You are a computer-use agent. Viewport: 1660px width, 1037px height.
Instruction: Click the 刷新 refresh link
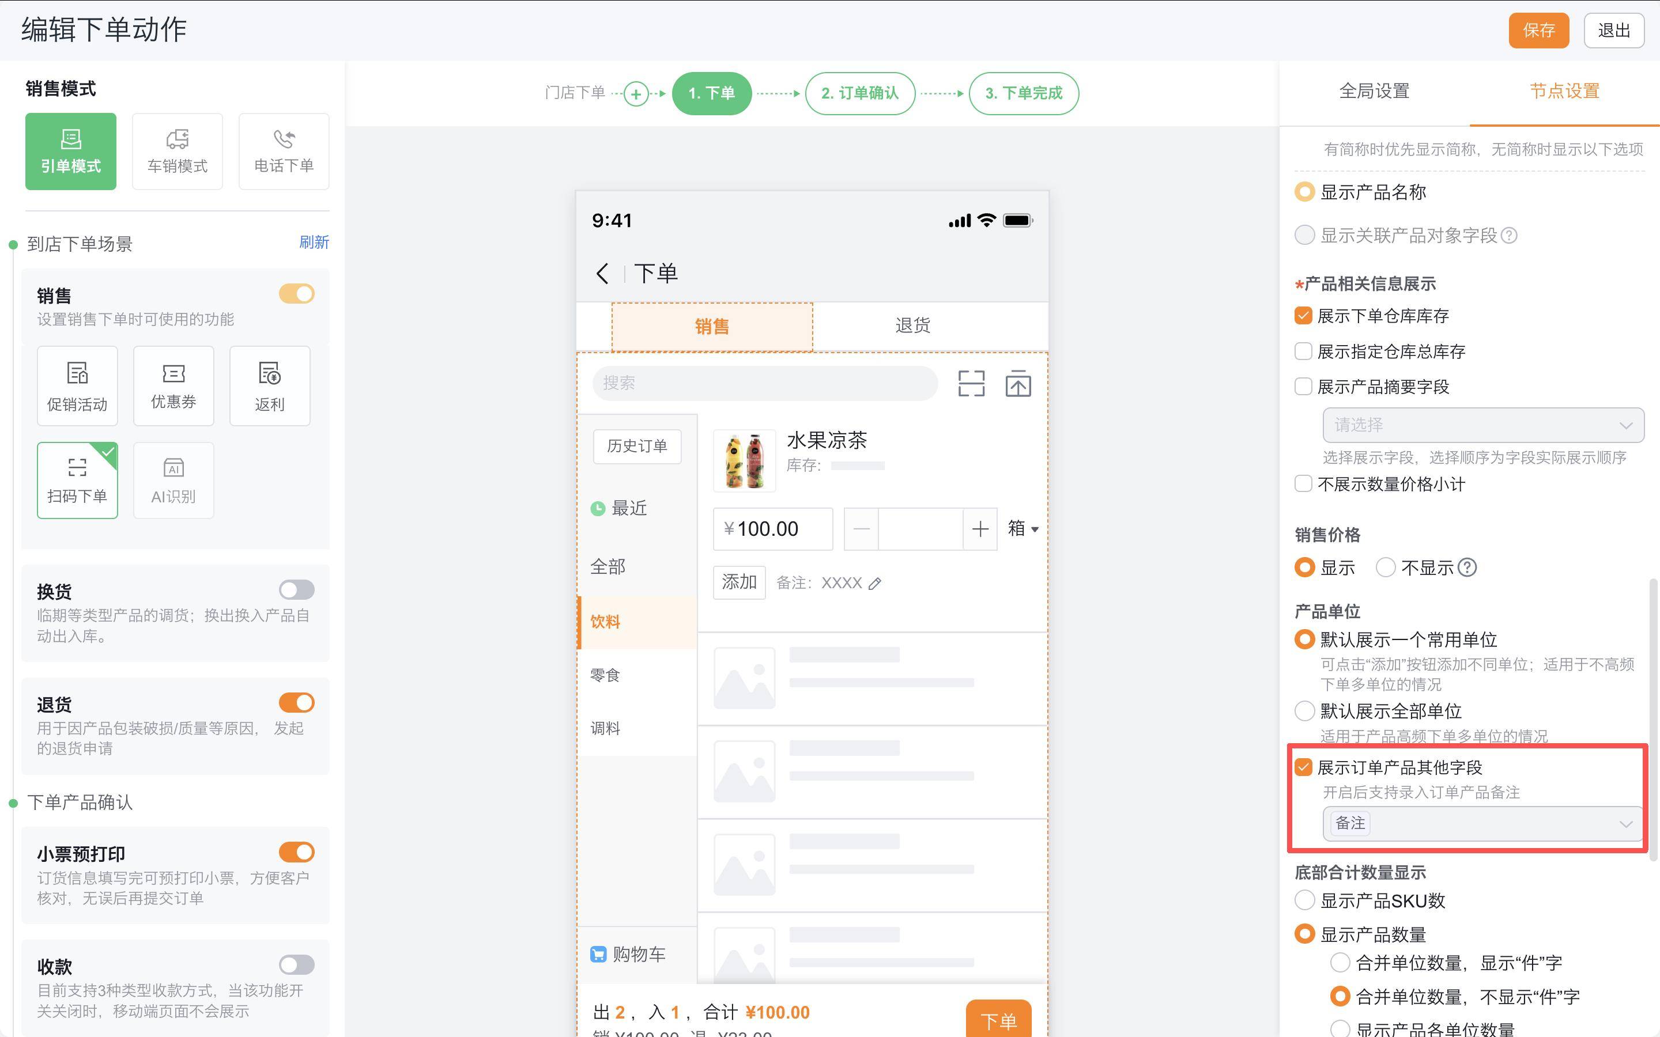pos(314,242)
